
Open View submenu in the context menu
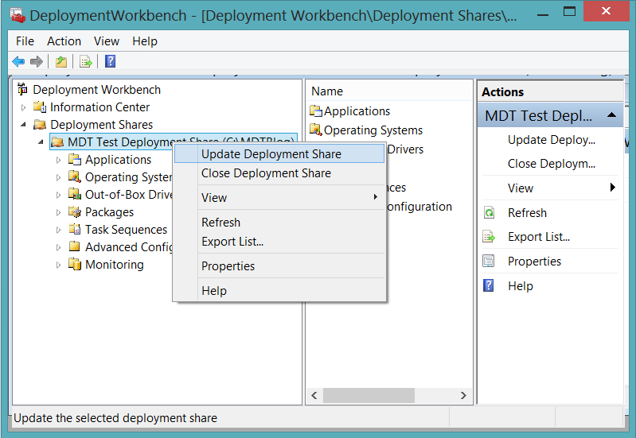tap(279, 197)
